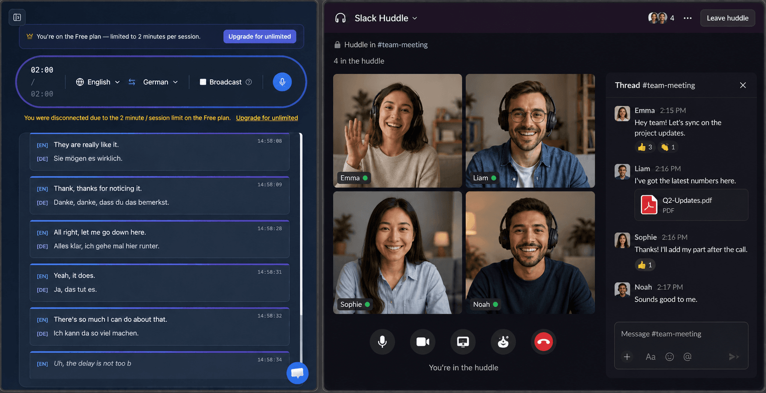
Task: Select Liam's video tile
Action: [x=530, y=131]
